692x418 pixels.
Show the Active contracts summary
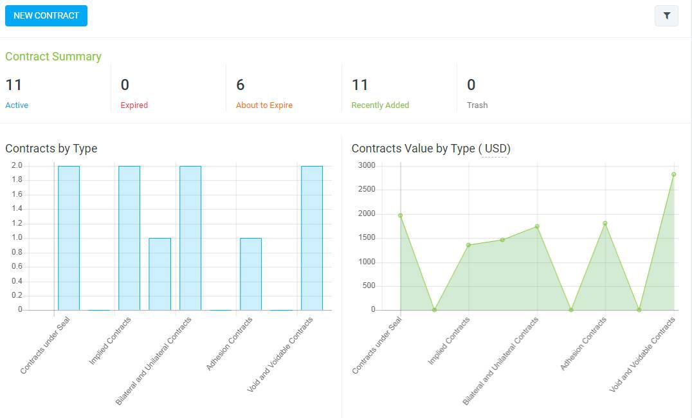click(x=17, y=105)
